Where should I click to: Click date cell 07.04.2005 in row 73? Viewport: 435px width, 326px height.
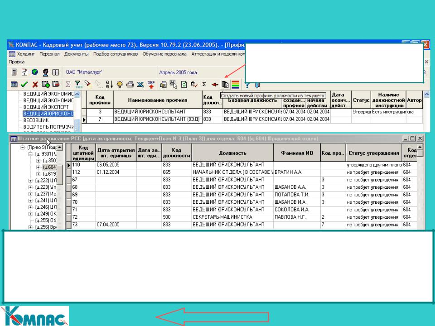coord(116,225)
